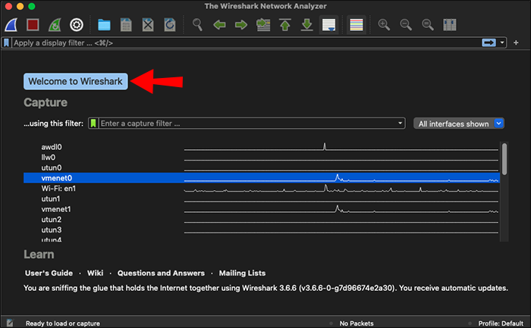Open All interfaces shown dropdown
The height and width of the screenshot is (328, 531).
click(458, 123)
